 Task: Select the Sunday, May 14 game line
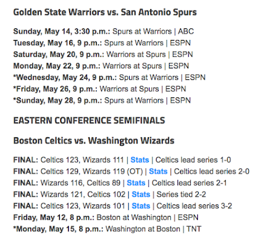(x=103, y=32)
